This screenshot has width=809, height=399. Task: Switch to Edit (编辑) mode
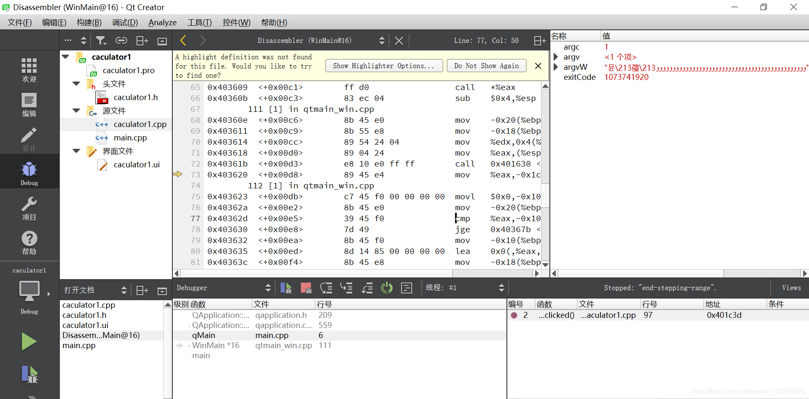(x=29, y=104)
